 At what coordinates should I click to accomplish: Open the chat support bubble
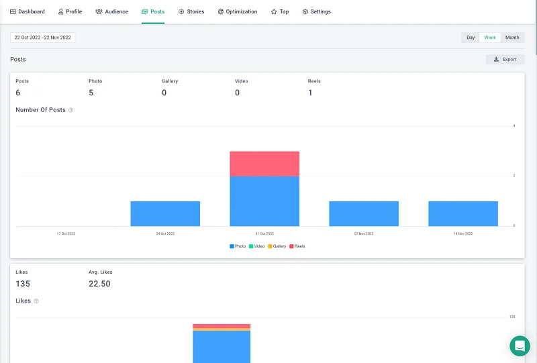520,346
